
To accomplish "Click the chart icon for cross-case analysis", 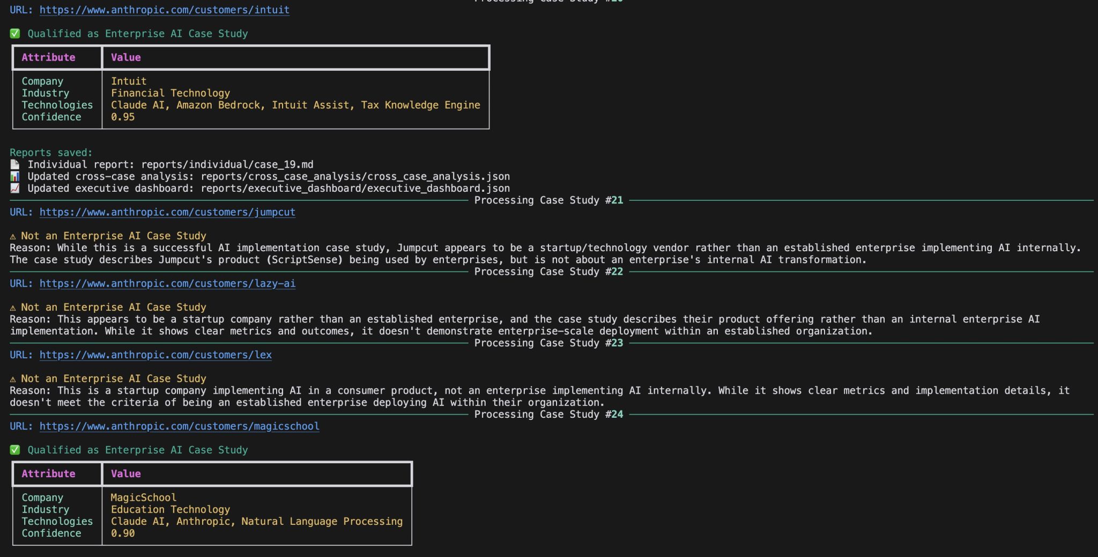I will pos(15,176).
